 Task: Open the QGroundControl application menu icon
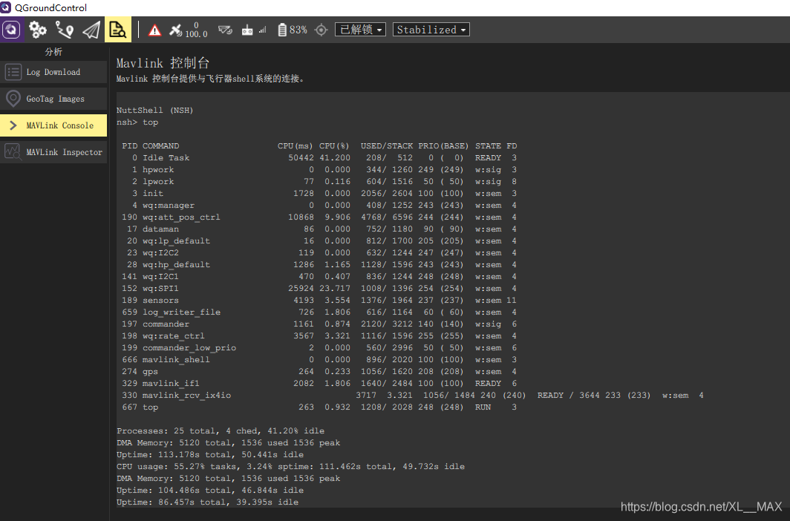[x=12, y=30]
